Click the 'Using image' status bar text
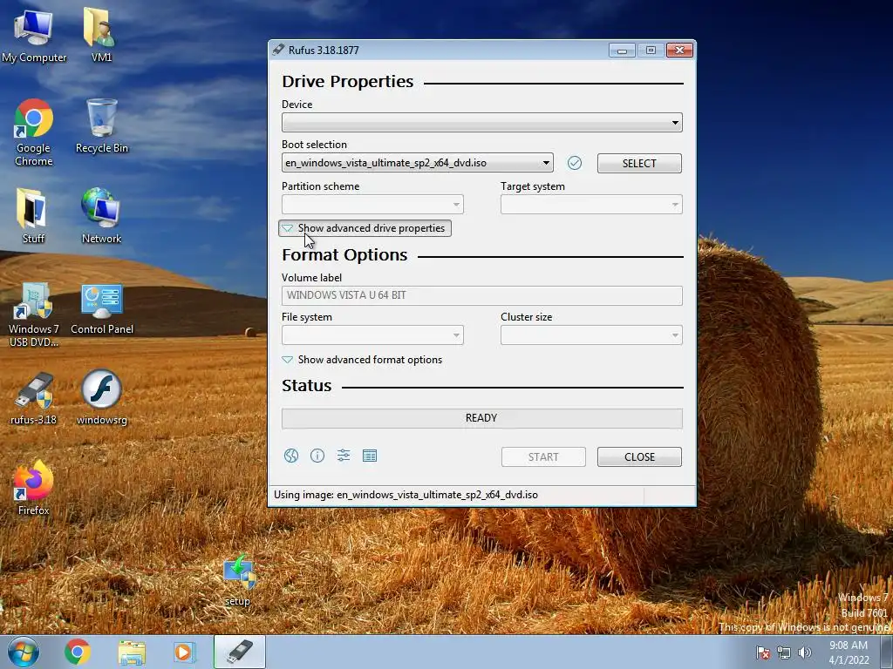This screenshot has height=669, width=893. pyautogui.click(x=406, y=495)
